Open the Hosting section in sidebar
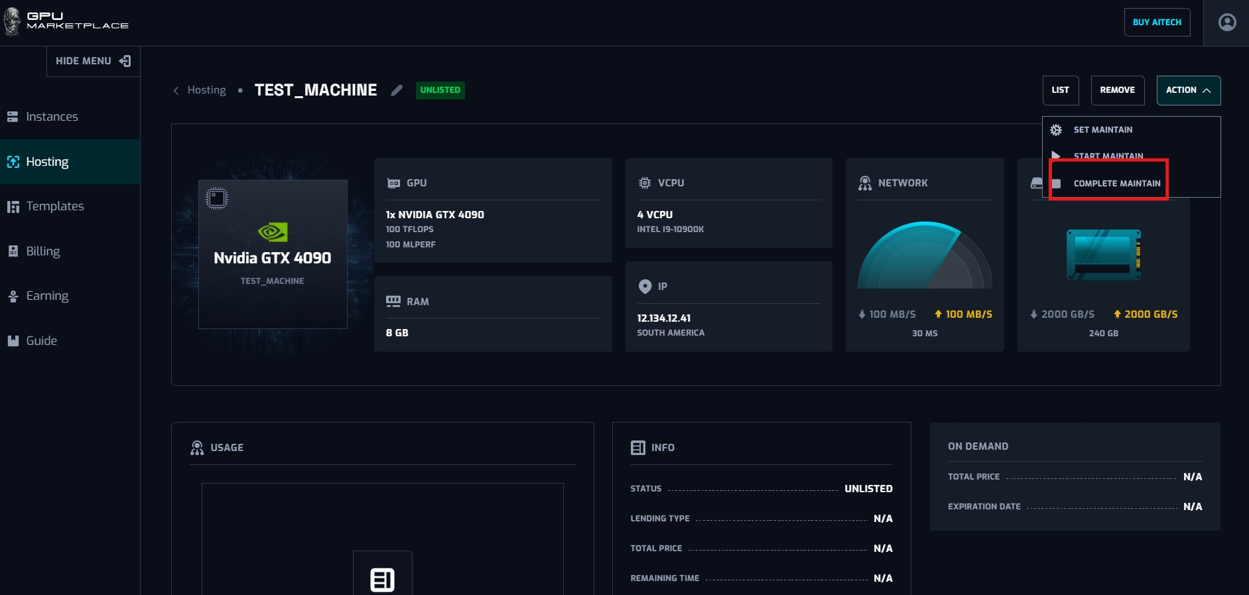This screenshot has height=595, width=1249. click(x=47, y=162)
